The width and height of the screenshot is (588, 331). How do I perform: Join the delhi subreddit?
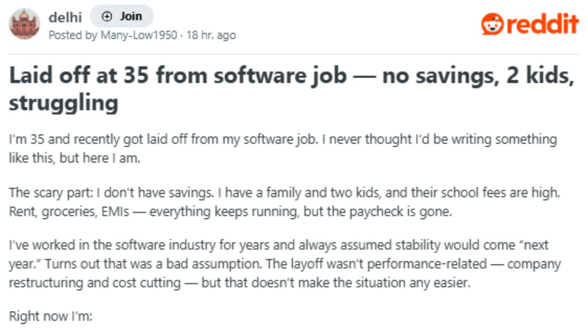[122, 16]
